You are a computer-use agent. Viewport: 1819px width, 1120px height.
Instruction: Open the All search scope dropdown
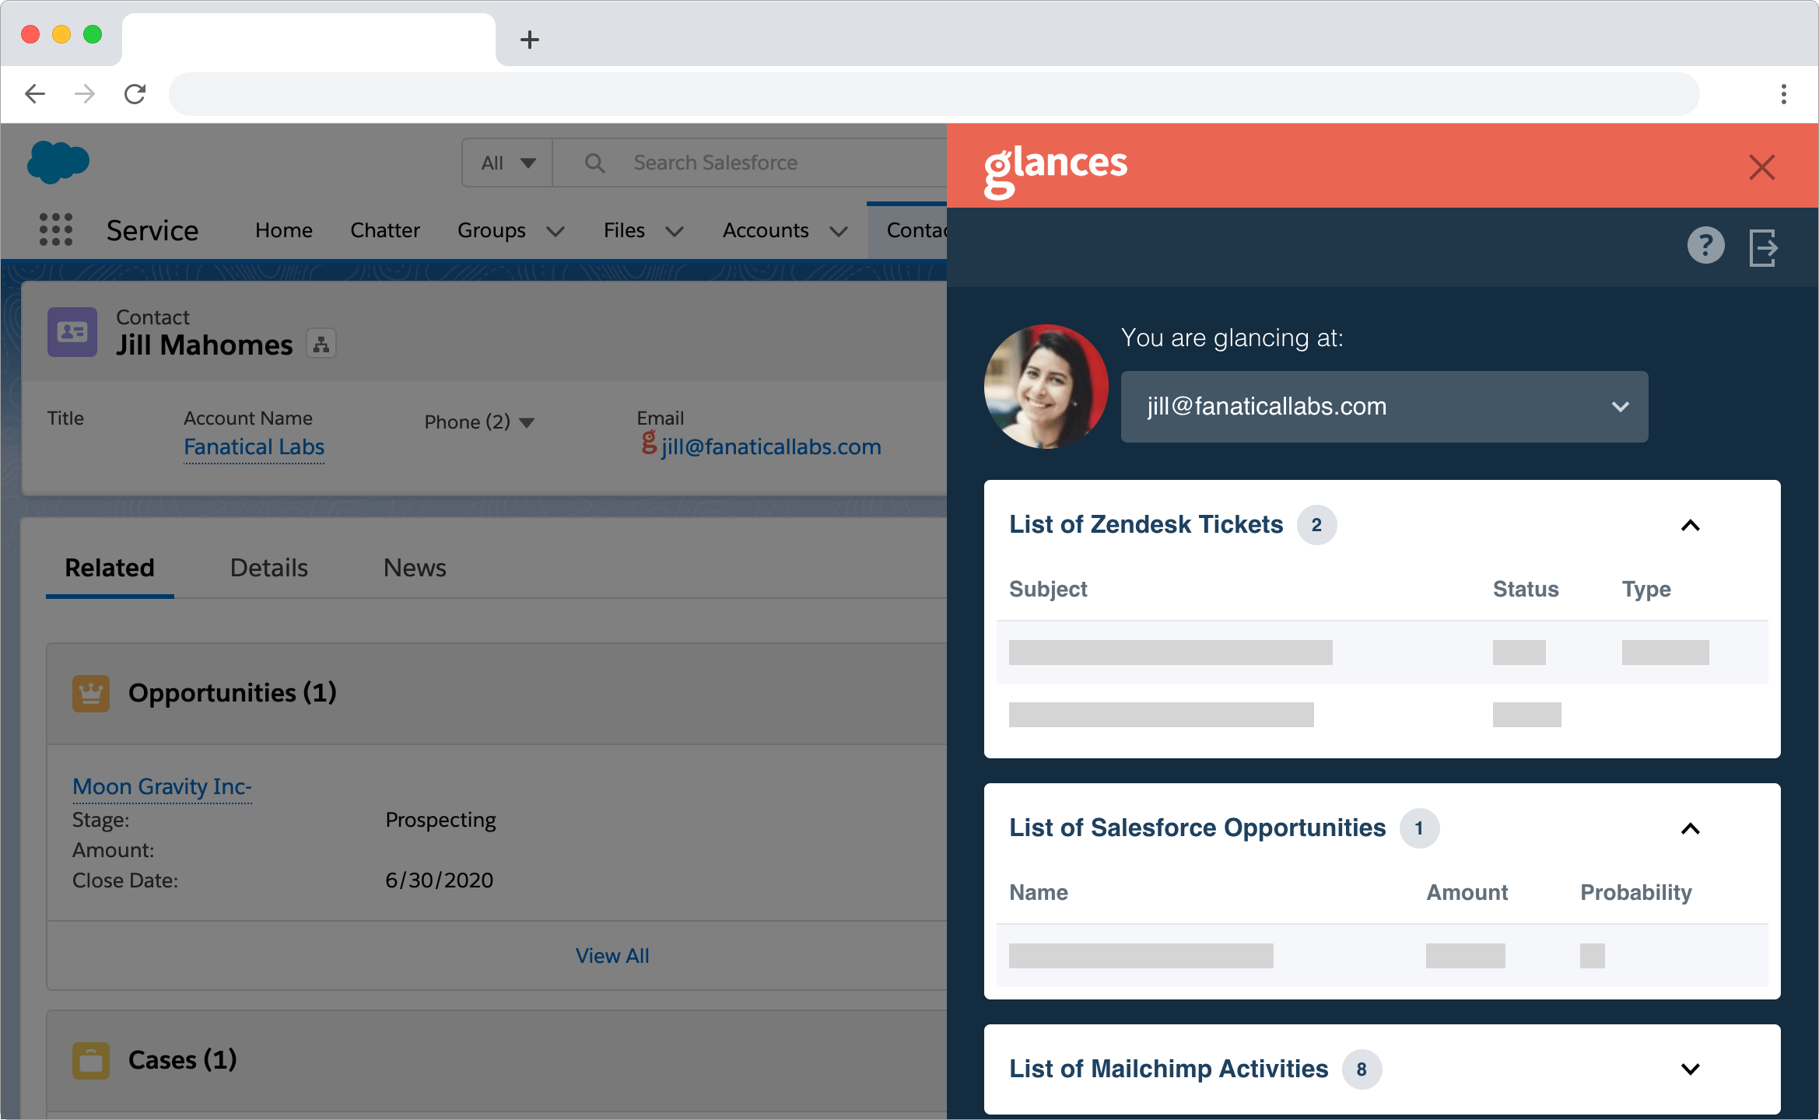[507, 163]
